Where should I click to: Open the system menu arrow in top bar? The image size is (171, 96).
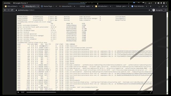click(x=166, y=3)
